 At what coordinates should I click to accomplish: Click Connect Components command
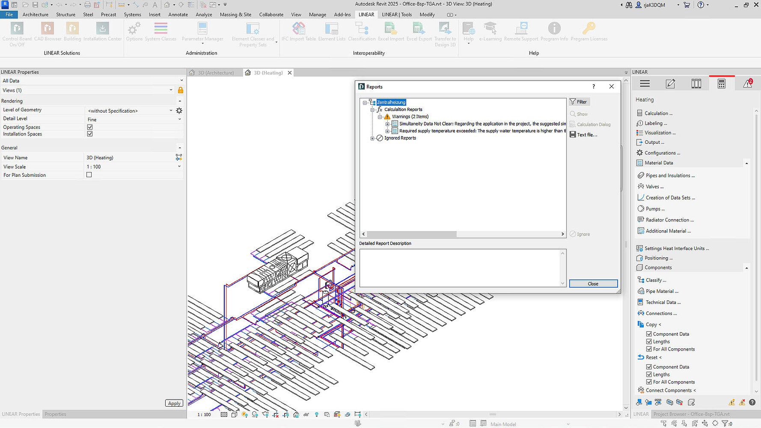click(670, 390)
